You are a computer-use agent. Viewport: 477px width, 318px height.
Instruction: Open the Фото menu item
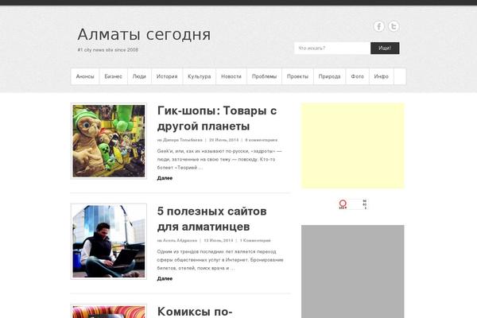click(x=357, y=76)
